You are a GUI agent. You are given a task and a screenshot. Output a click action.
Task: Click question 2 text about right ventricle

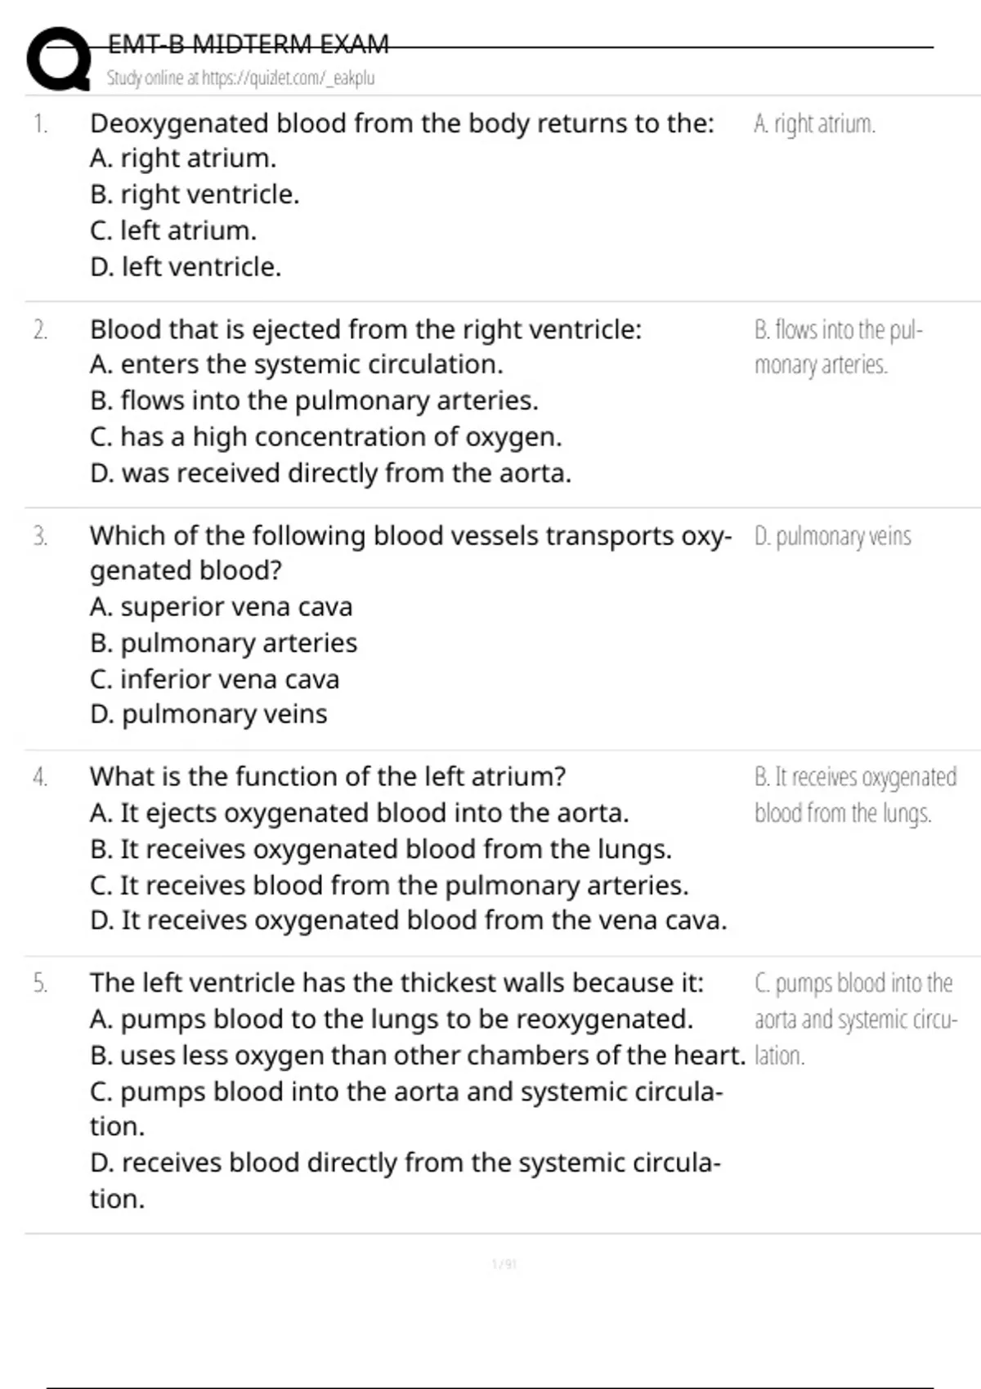point(365,329)
